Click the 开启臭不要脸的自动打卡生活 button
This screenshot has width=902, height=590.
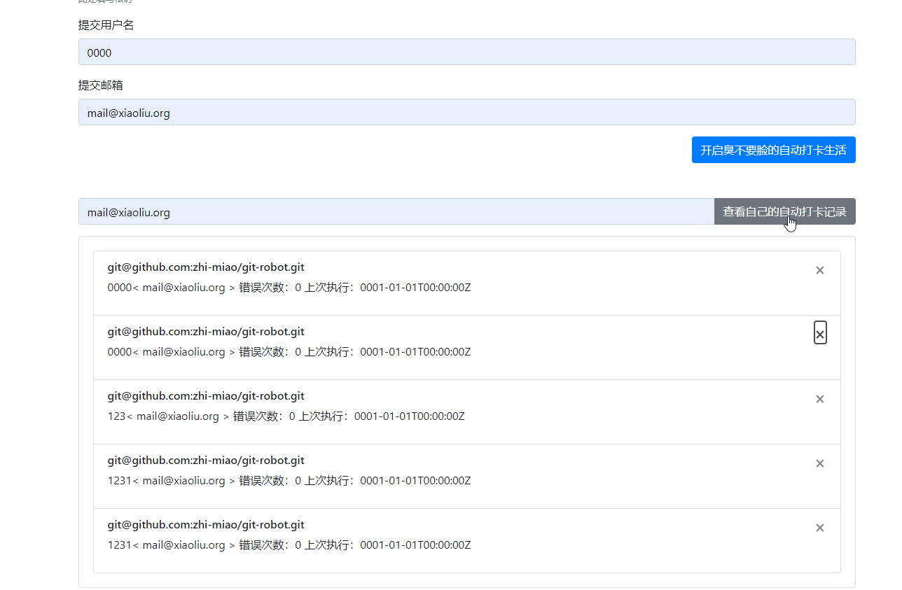773,150
